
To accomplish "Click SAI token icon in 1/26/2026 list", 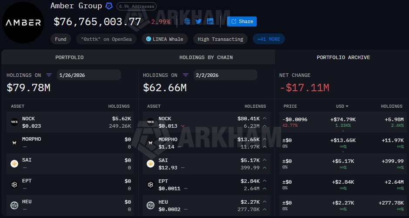I will tap(14, 164).
